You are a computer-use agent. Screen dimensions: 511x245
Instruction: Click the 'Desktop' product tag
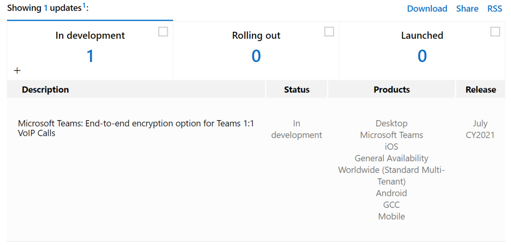click(x=392, y=124)
